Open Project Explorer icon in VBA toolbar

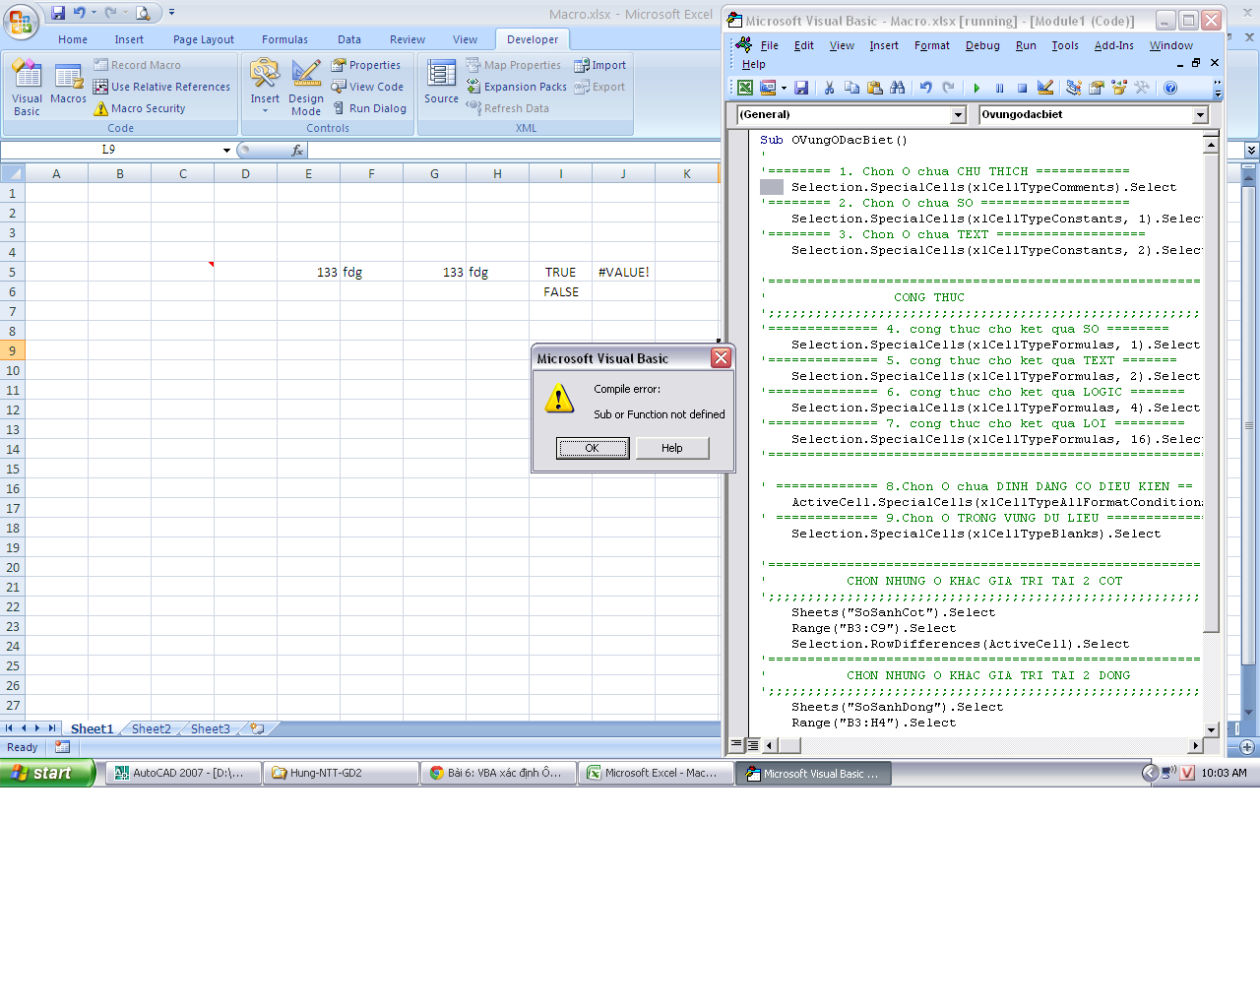1073,88
